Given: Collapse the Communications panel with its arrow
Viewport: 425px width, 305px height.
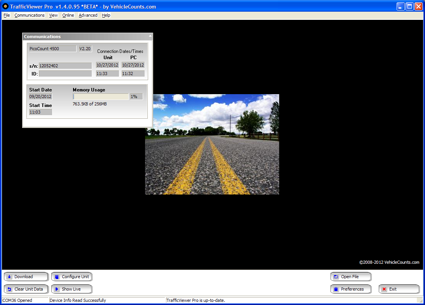Looking at the screenshot, I should [150, 36].
